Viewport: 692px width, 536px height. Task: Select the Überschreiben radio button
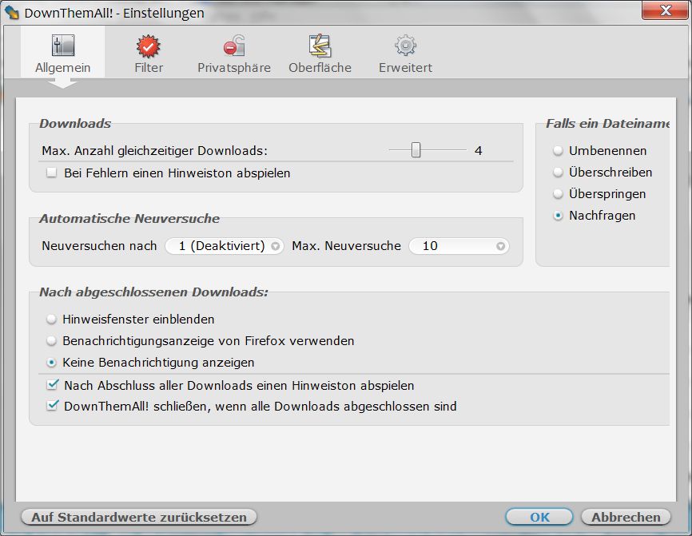pos(559,172)
